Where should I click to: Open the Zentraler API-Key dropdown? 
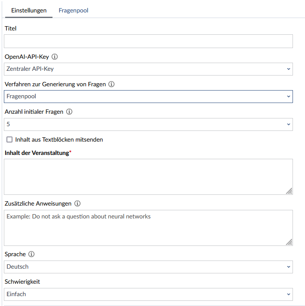pos(148,69)
